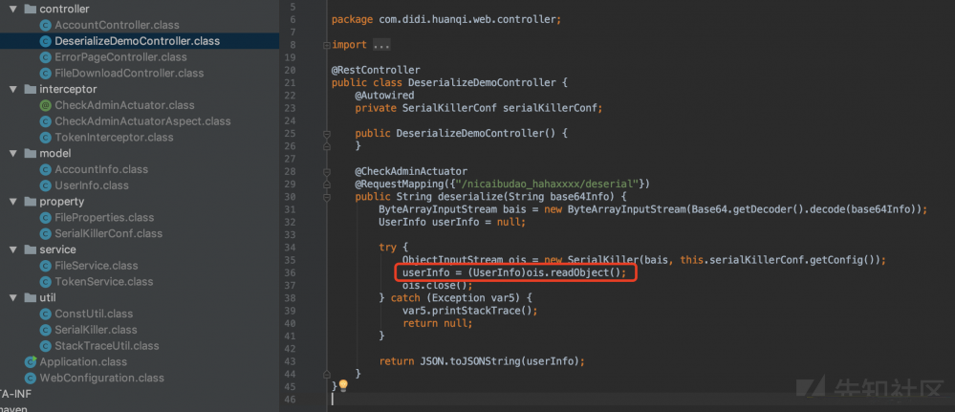Click the @CheckAdminActuator annotation on line 28

pos(411,171)
